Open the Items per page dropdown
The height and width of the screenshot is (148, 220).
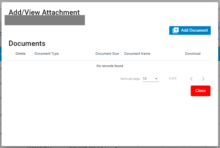point(150,79)
